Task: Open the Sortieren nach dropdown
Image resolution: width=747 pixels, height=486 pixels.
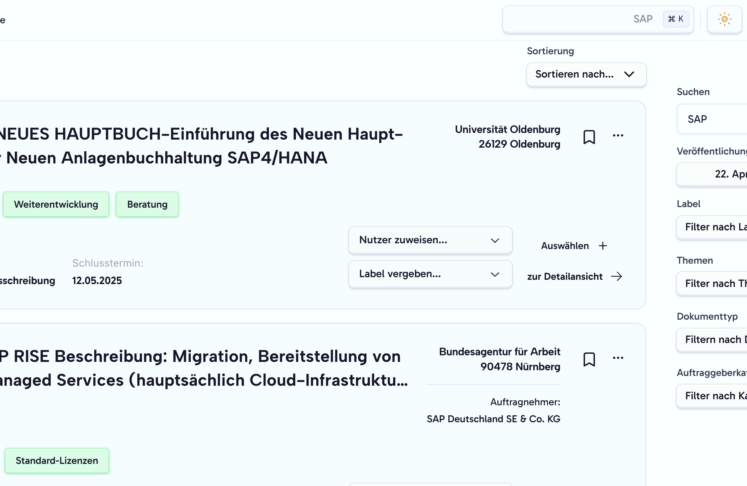Action: point(586,75)
